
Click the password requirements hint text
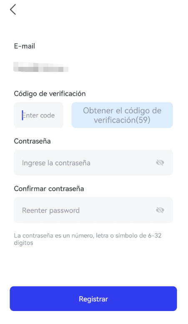88,239
